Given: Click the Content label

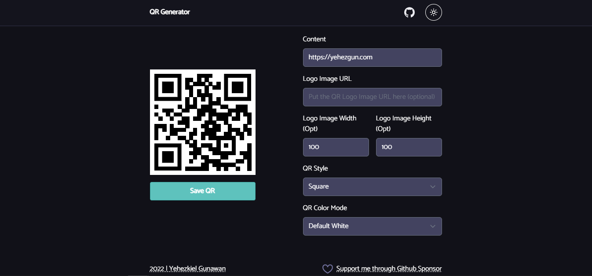Looking at the screenshot, I should tap(314, 39).
